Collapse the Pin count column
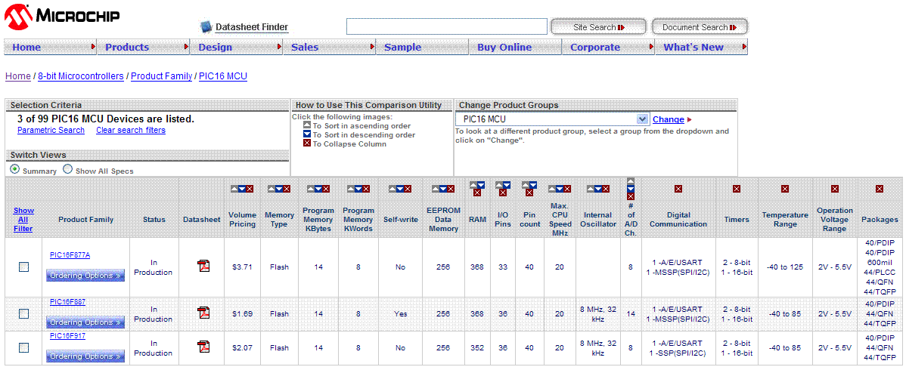This screenshot has height=367, width=906. 529,193
